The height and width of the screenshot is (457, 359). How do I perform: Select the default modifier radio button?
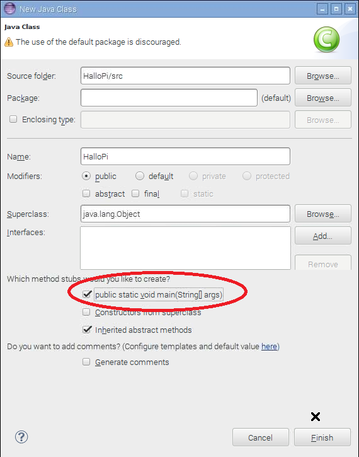pos(140,176)
